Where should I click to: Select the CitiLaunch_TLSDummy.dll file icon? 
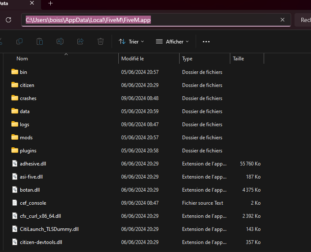pyautogui.click(x=15, y=229)
